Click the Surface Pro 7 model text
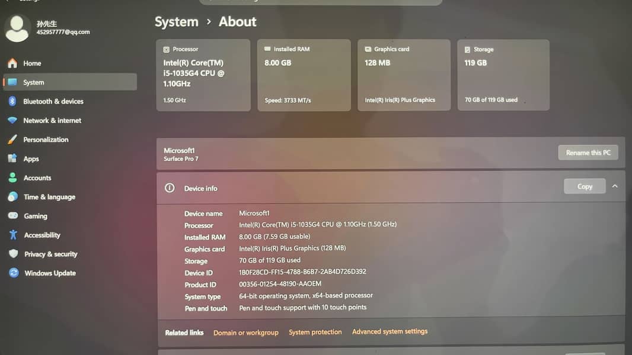The height and width of the screenshot is (355, 632). pos(181,159)
